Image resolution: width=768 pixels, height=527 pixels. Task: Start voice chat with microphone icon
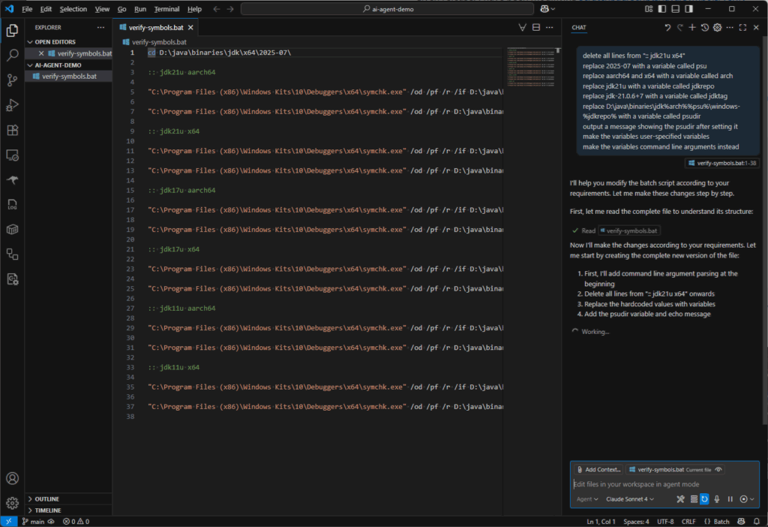click(x=717, y=499)
